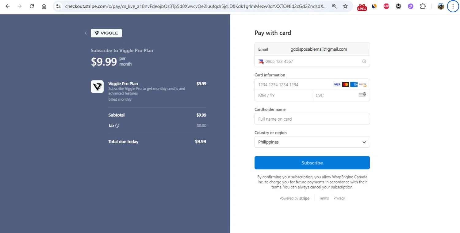
Task: Click the Subtotal label
Action: [x=117, y=115]
